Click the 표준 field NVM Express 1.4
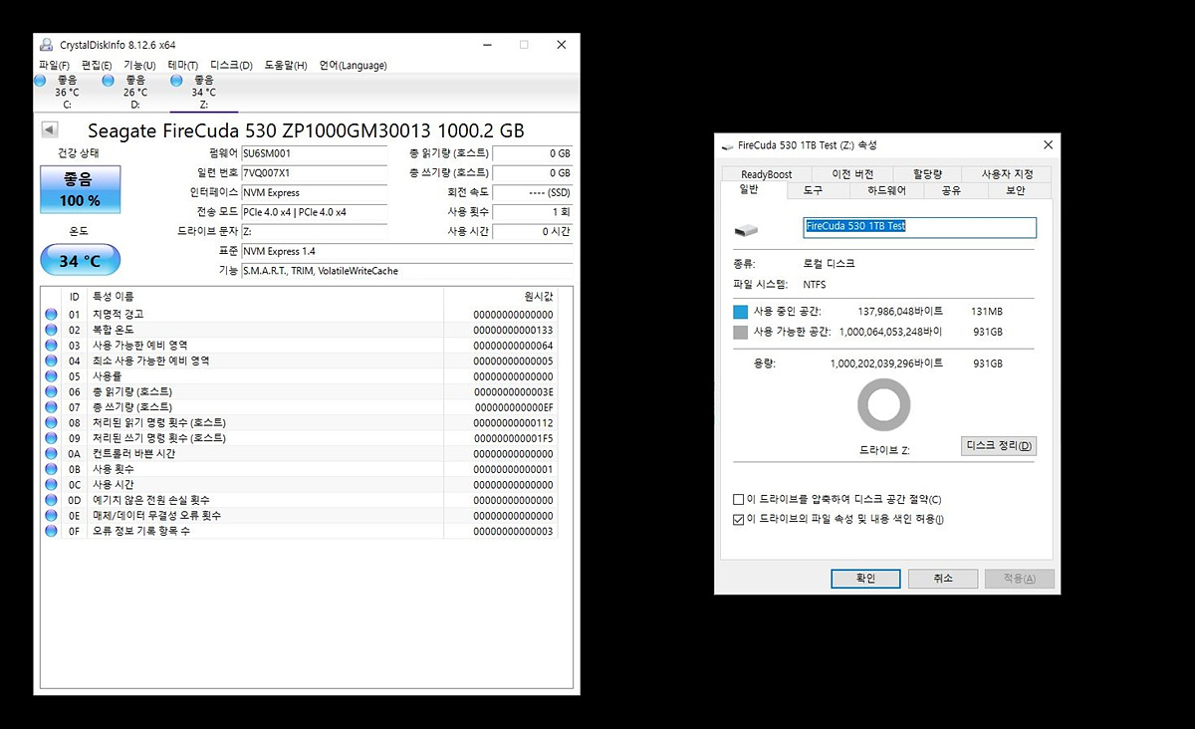 click(x=406, y=251)
